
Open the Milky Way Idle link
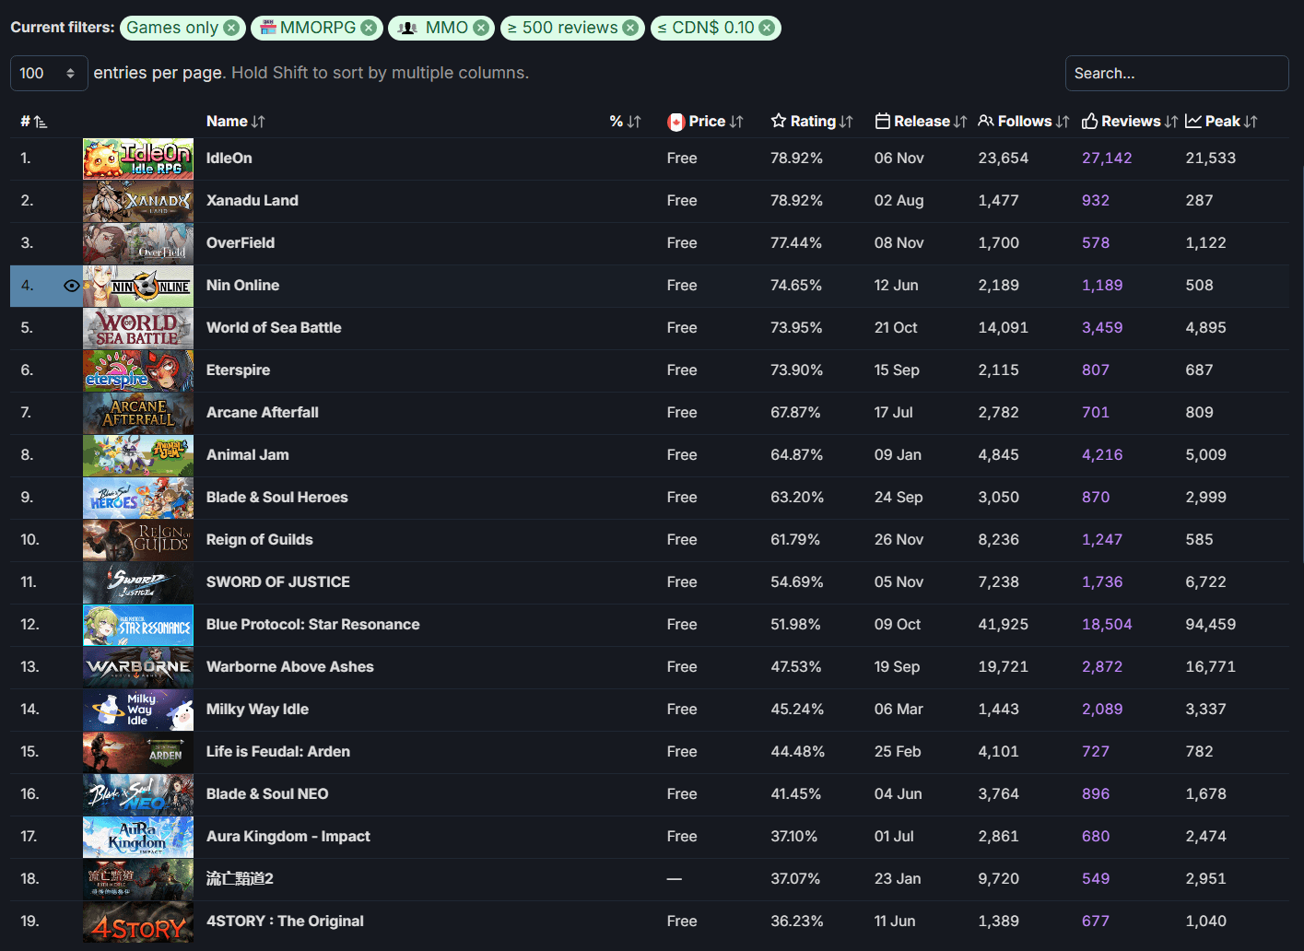pos(257,710)
